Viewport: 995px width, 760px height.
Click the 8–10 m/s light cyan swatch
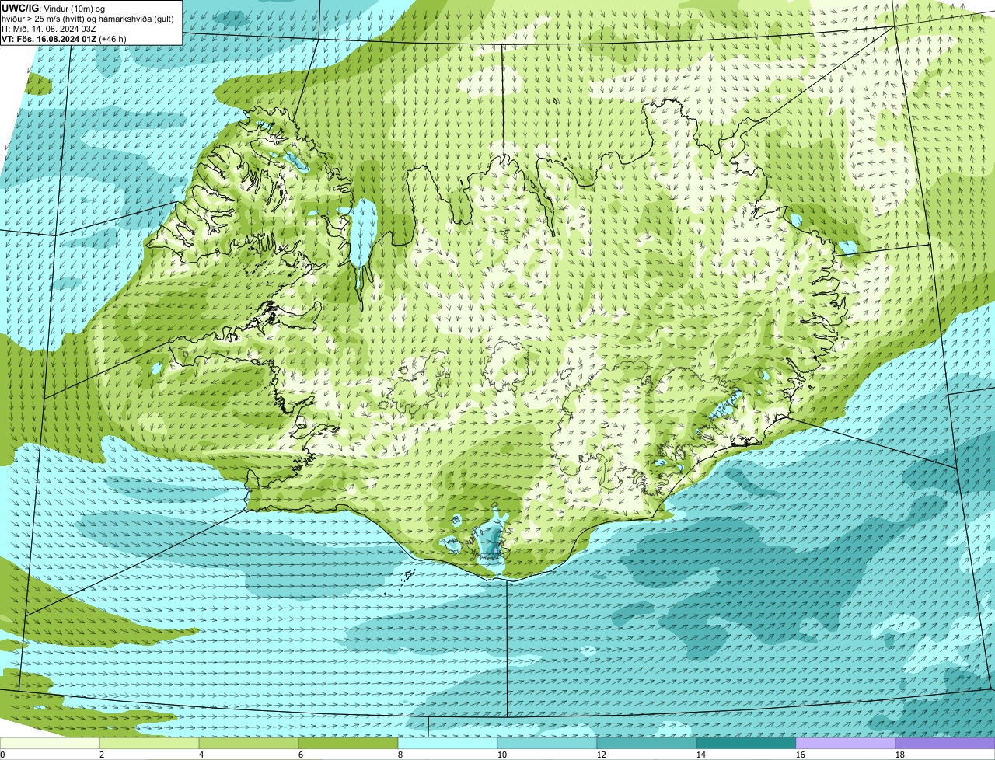[x=448, y=743]
